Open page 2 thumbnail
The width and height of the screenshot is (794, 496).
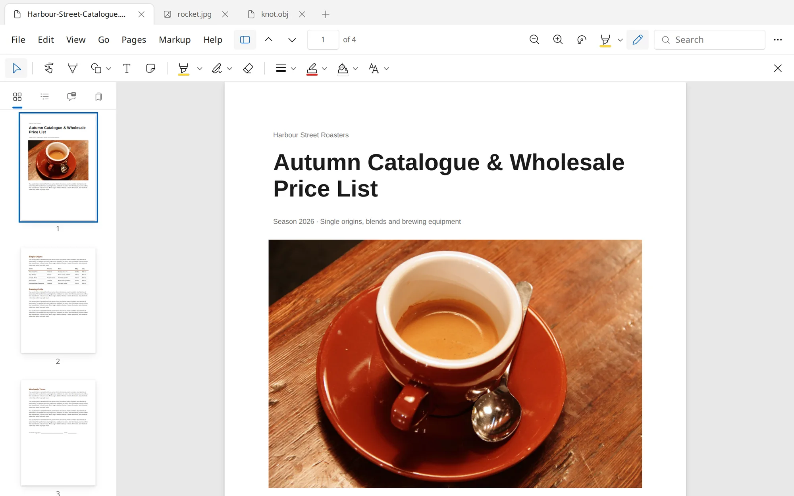(x=58, y=300)
